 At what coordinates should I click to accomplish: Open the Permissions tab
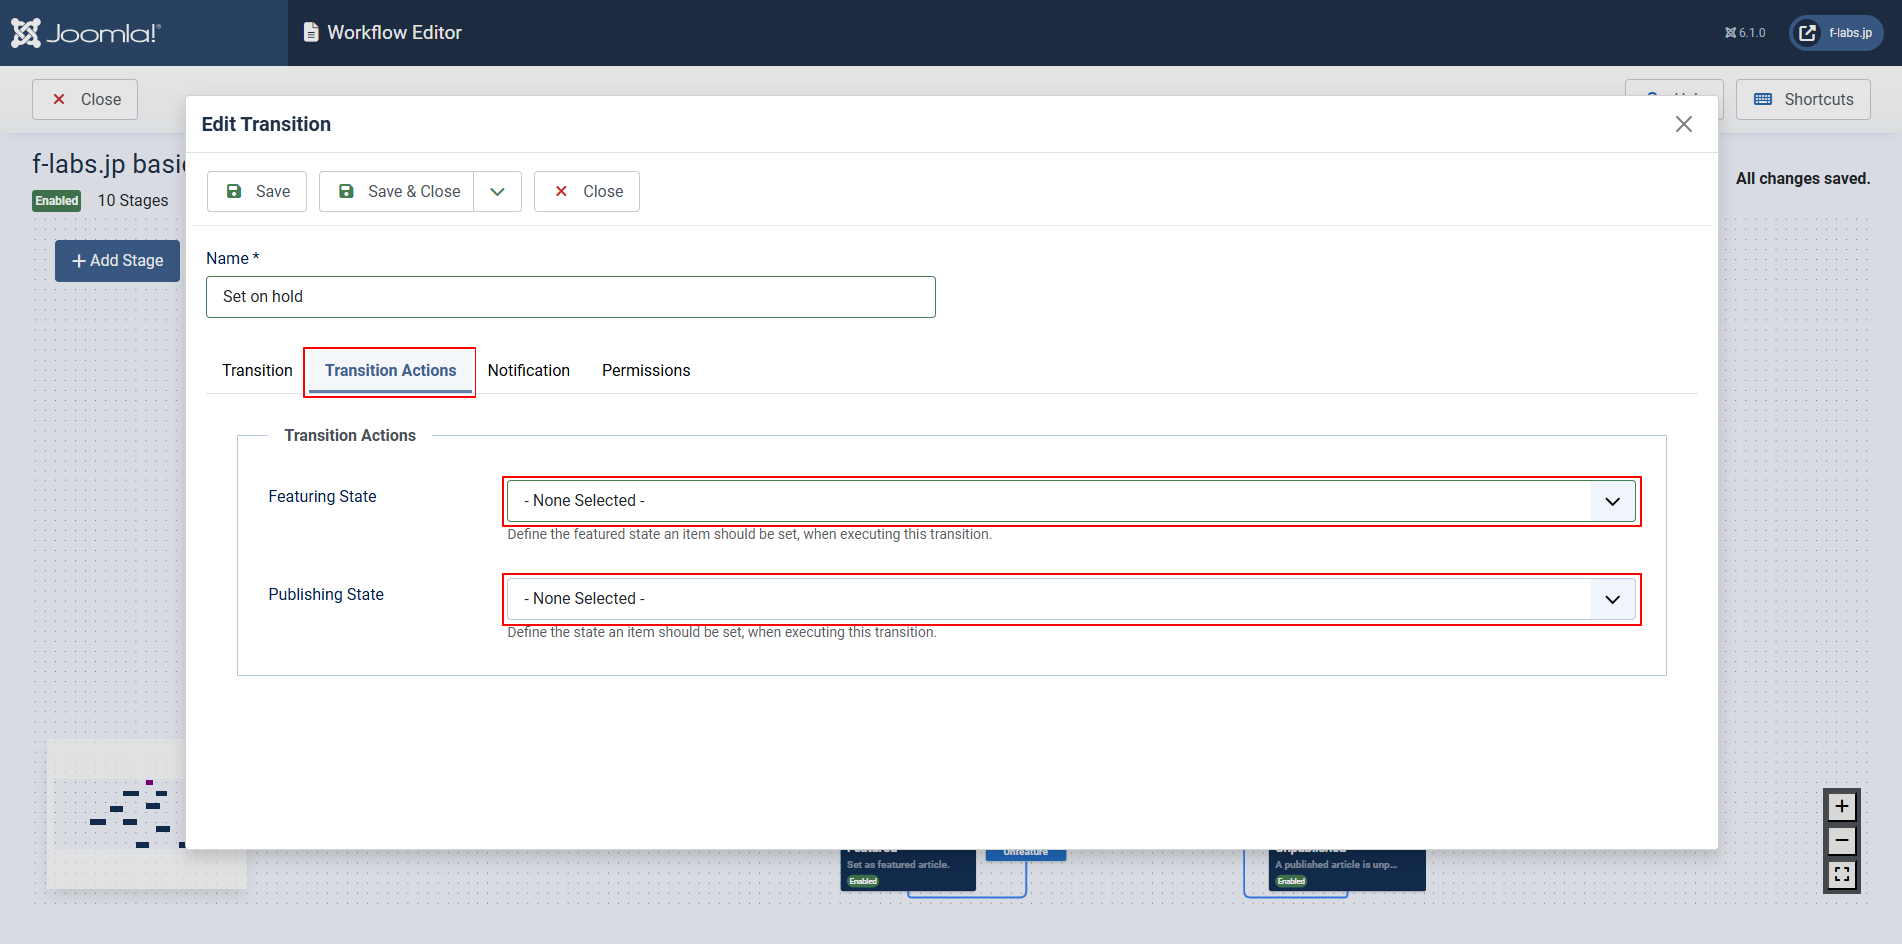[x=646, y=371]
